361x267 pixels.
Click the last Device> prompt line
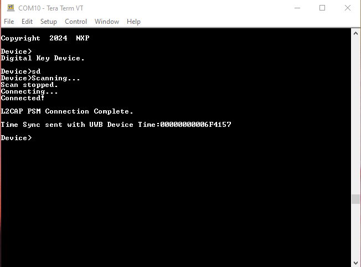click(x=17, y=138)
